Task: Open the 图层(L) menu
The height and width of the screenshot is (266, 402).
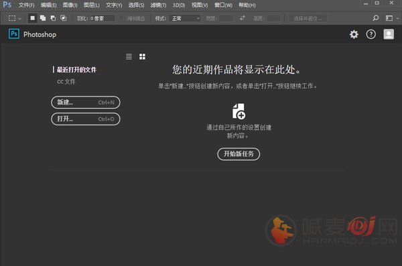Action: pos(92,5)
